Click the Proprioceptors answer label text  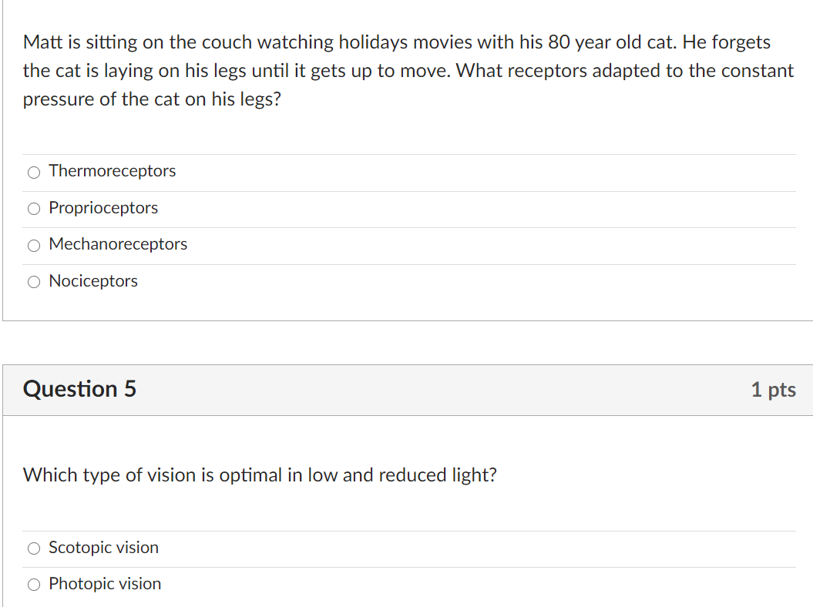(103, 208)
